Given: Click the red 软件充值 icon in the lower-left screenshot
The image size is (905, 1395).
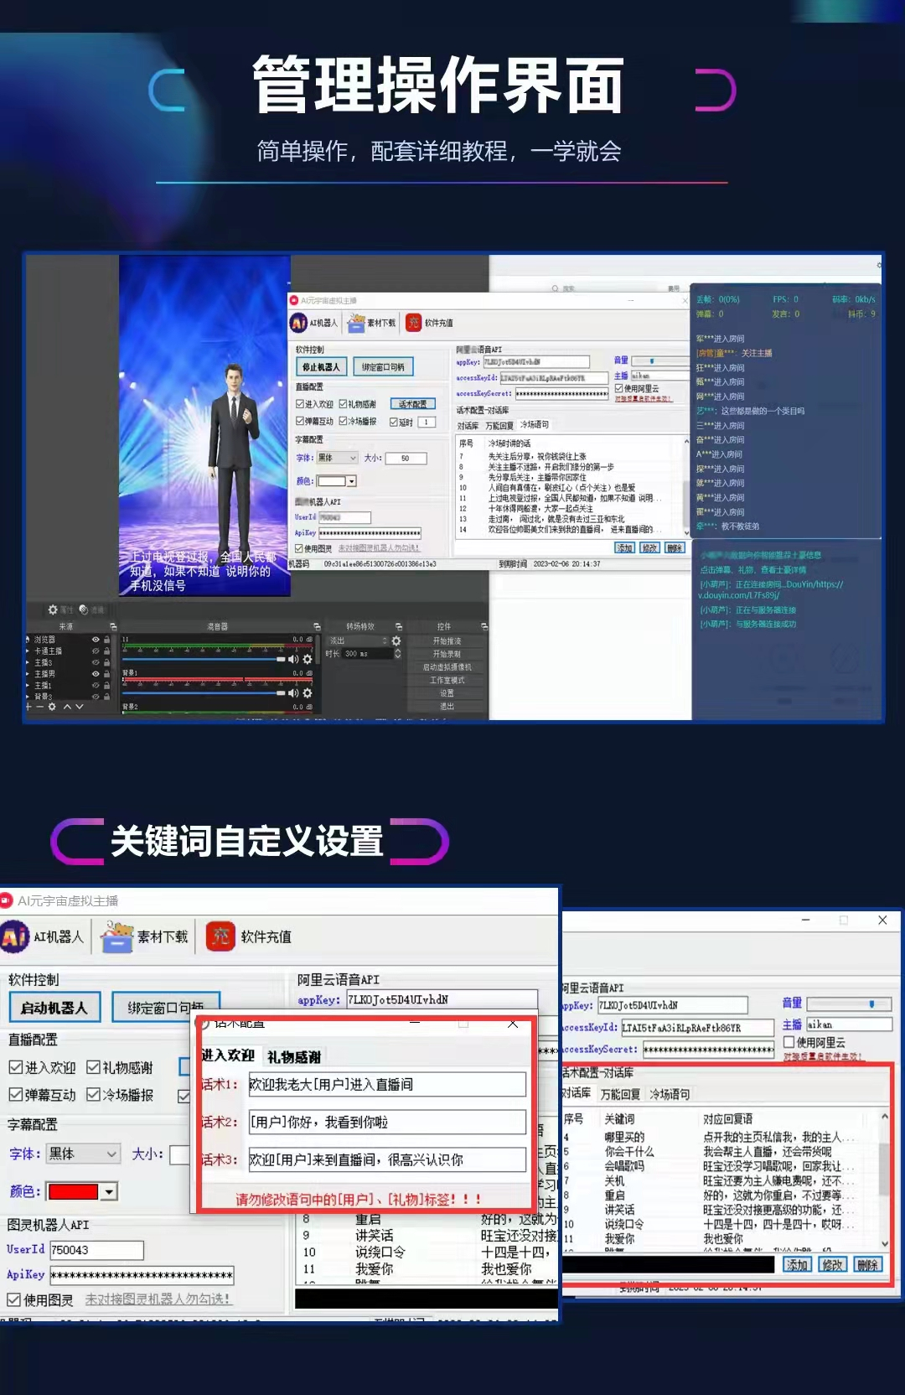Looking at the screenshot, I should tap(221, 936).
